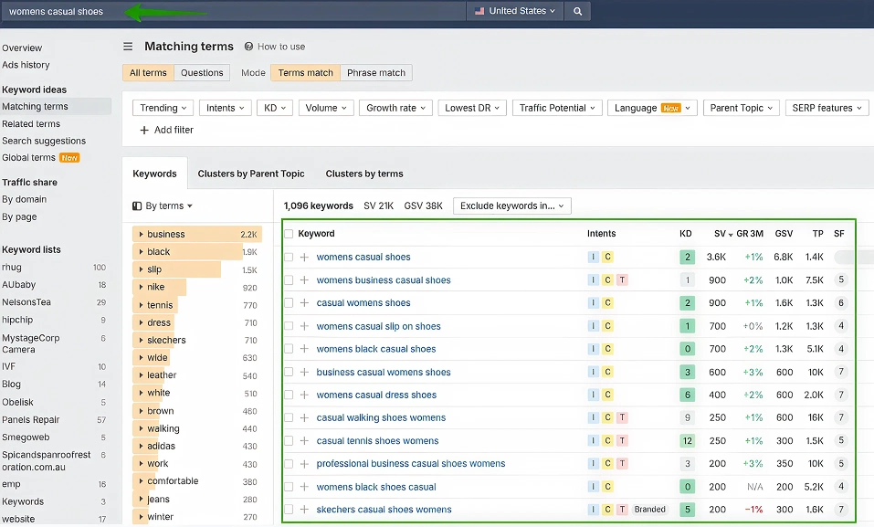Screen dimensions: 874x527
Task: Sort by the KD column header
Action: 686,234
